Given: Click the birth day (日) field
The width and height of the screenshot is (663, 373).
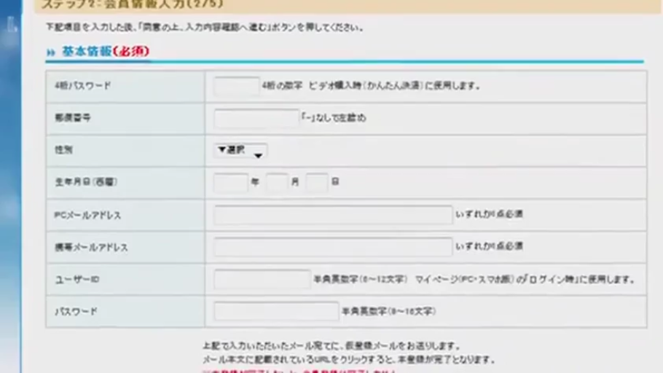Looking at the screenshot, I should point(317,182).
